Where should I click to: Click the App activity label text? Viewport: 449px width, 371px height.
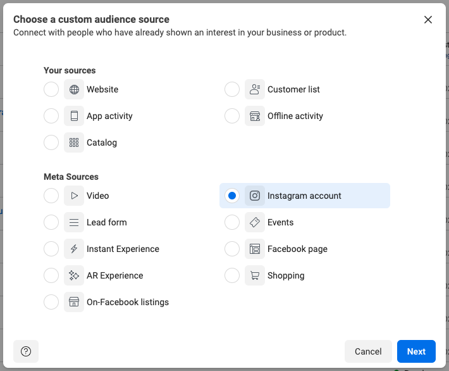[x=109, y=116]
